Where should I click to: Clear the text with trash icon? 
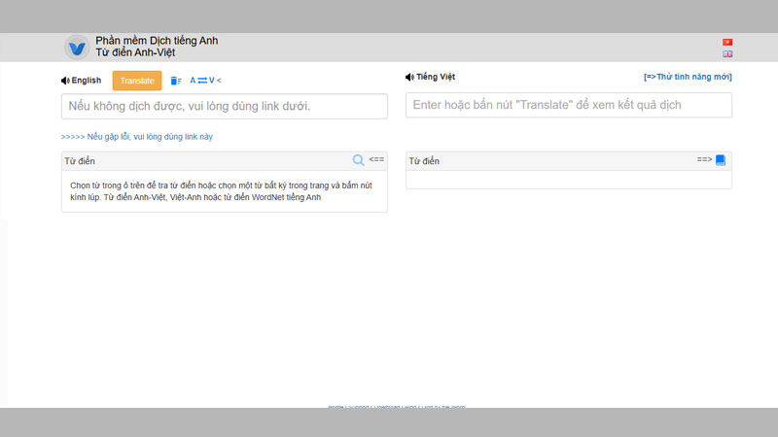pos(176,81)
